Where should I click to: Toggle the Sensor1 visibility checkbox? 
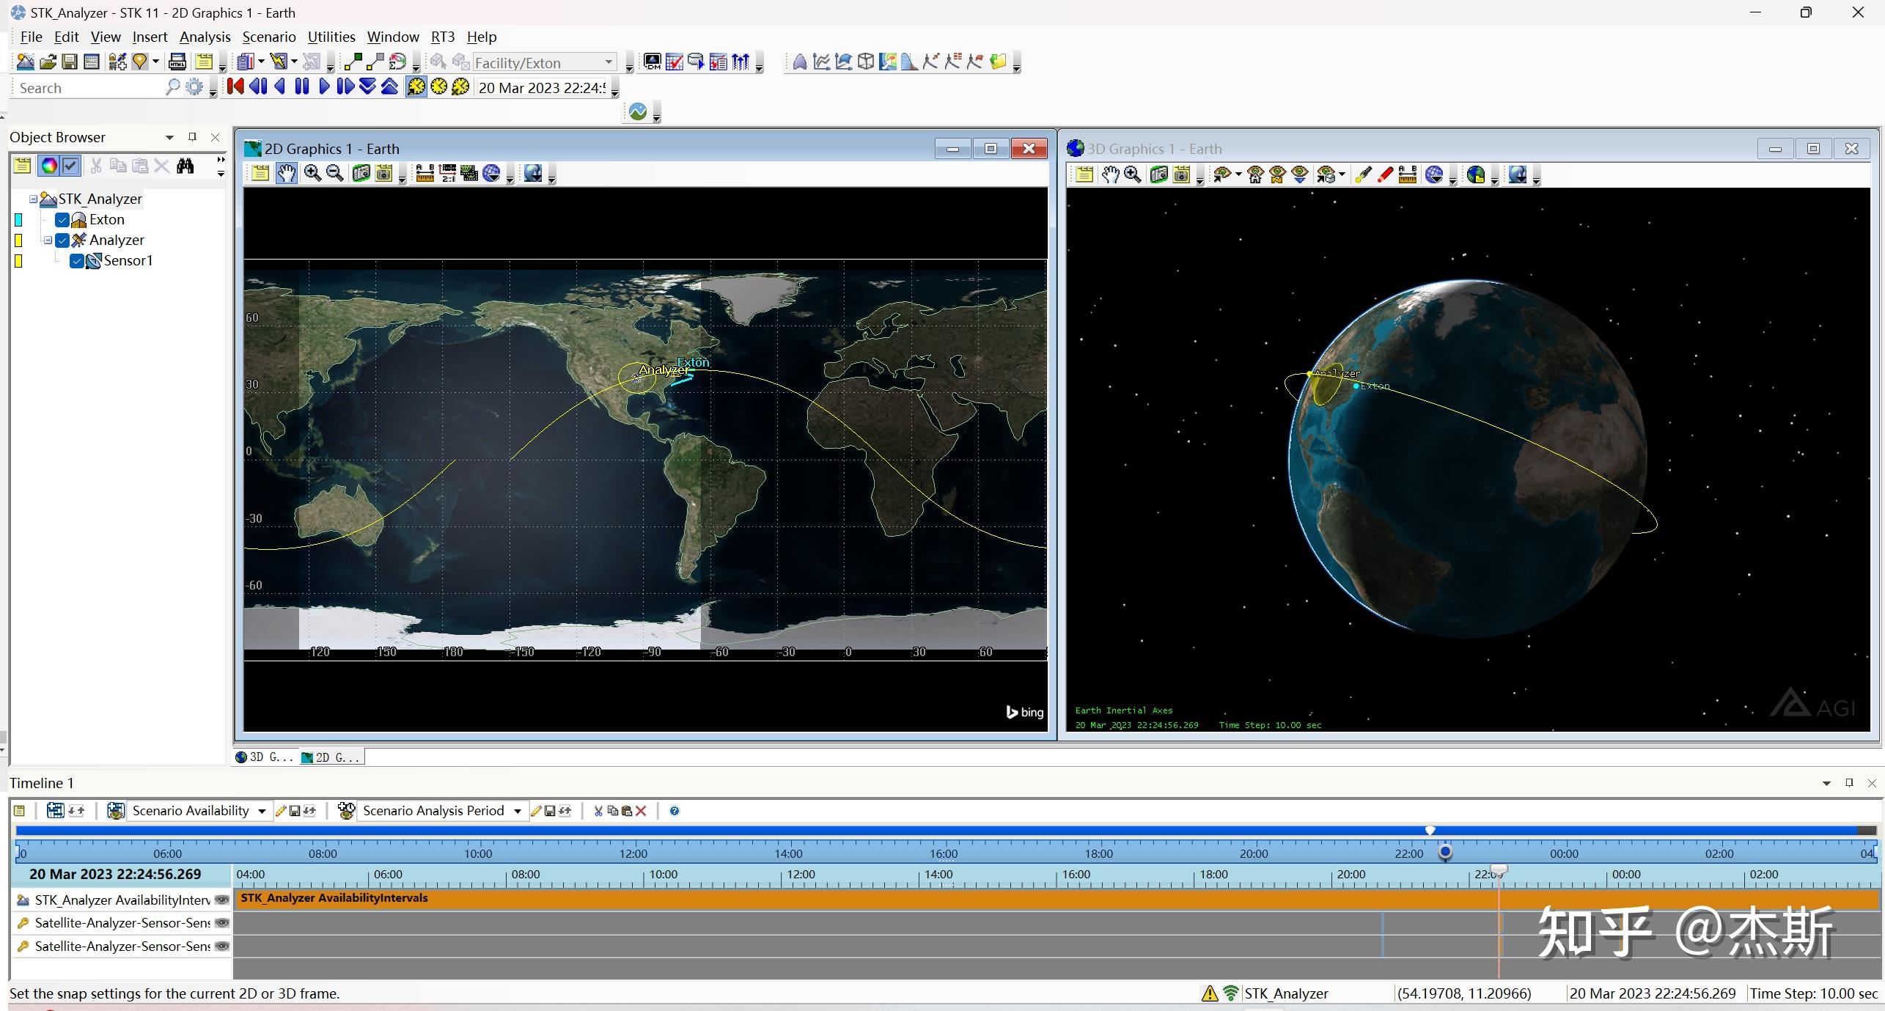click(77, 260)
